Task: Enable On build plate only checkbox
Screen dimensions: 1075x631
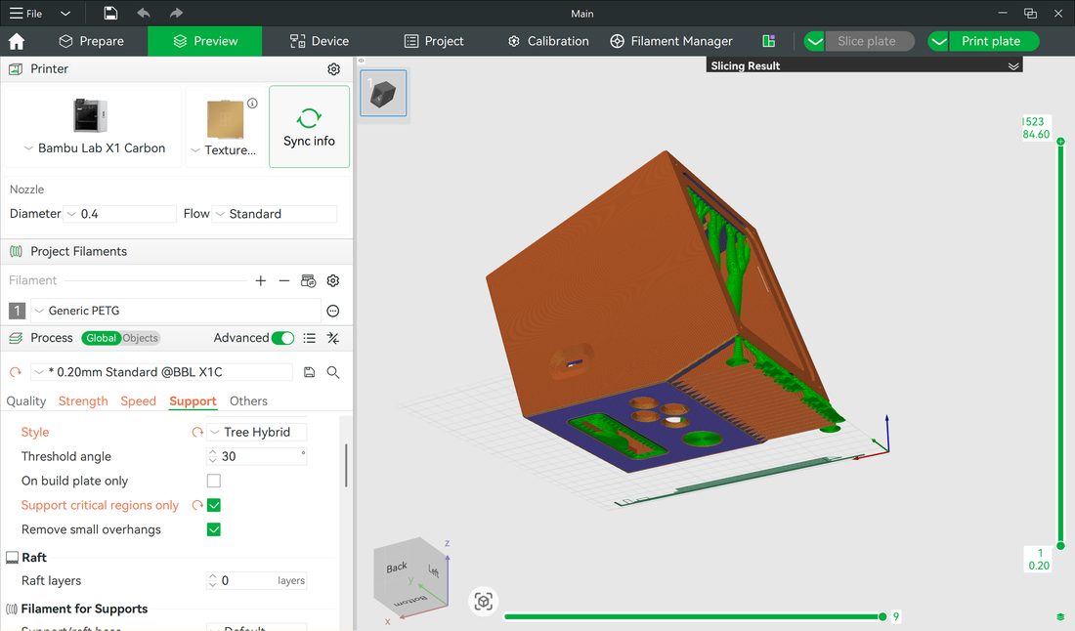Action: click(214, 481)
